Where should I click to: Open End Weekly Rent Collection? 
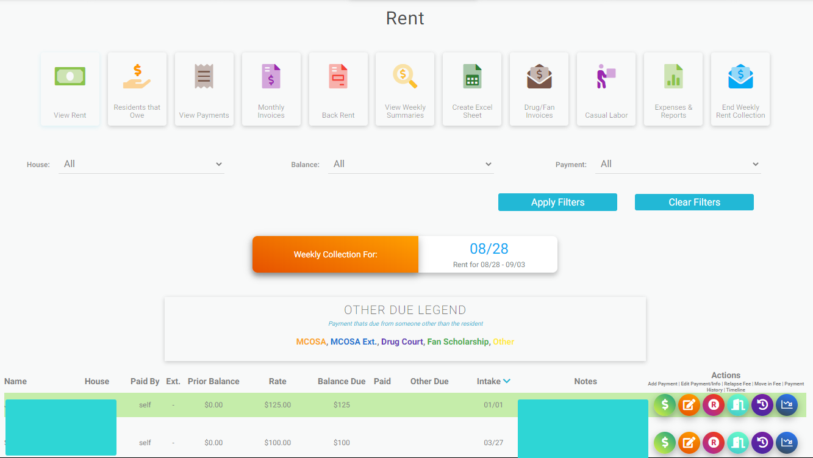coord(740,88)
